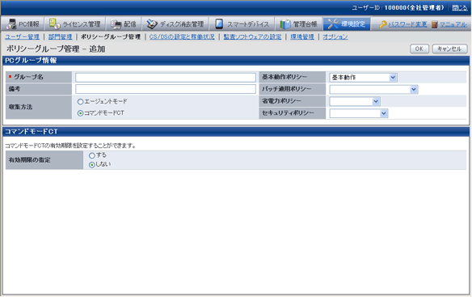Click the ライセンス管理 license icon

pyautogui.click(x=54, y=23)
